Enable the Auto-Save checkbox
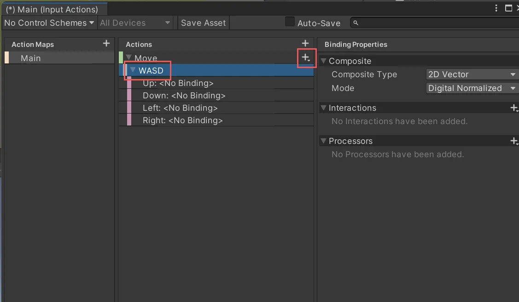This screenshot has width=519, height=302. point(290,22)
